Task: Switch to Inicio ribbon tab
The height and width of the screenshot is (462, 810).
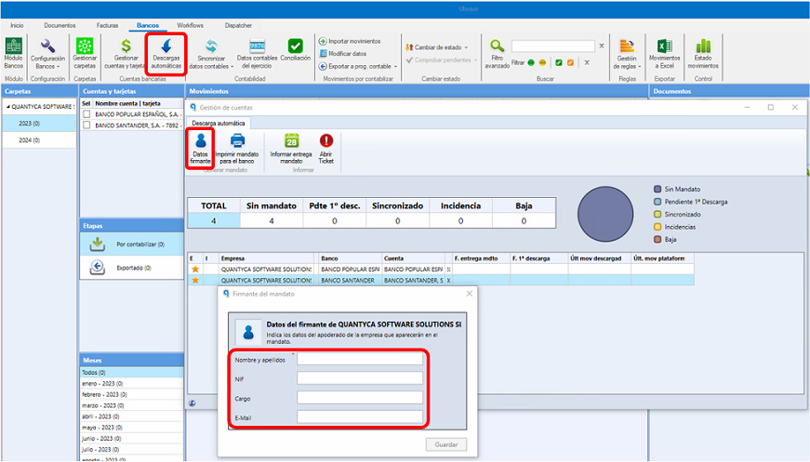Action: (17, 25)
